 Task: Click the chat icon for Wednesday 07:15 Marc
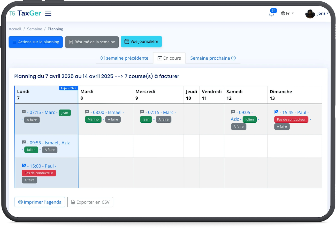(x=142, y=112)
